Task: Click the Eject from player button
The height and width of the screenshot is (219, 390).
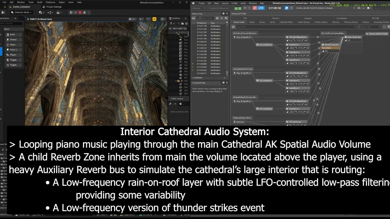Action: (84, 12)
